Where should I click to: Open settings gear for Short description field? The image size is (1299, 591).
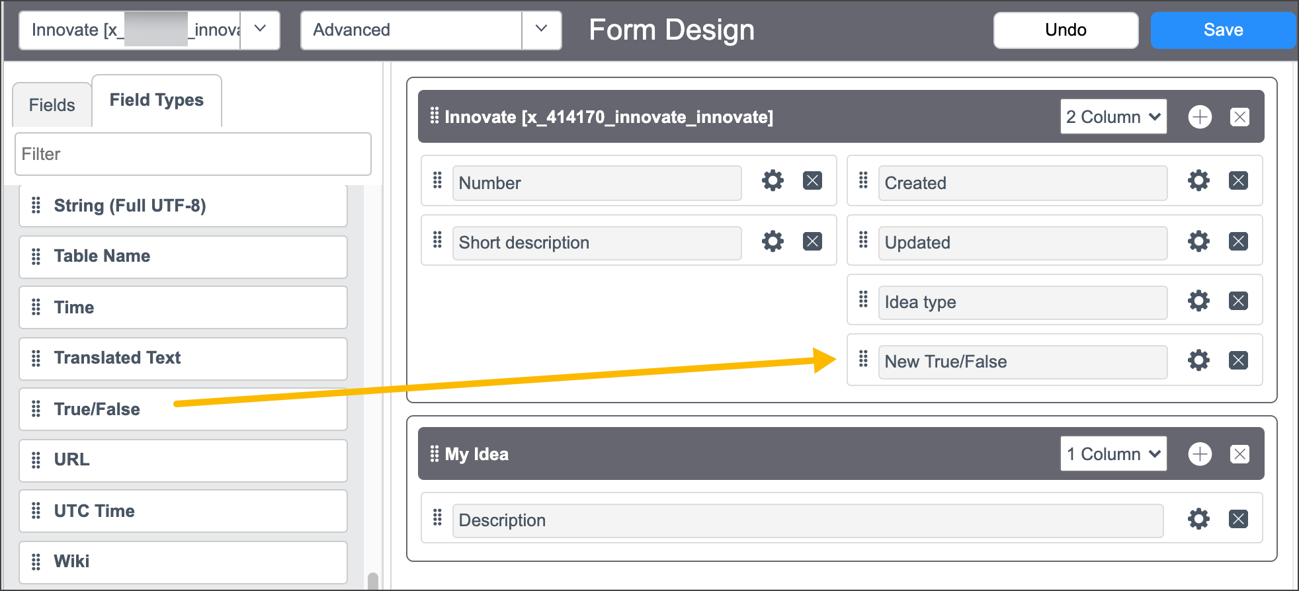coord(773,241)
